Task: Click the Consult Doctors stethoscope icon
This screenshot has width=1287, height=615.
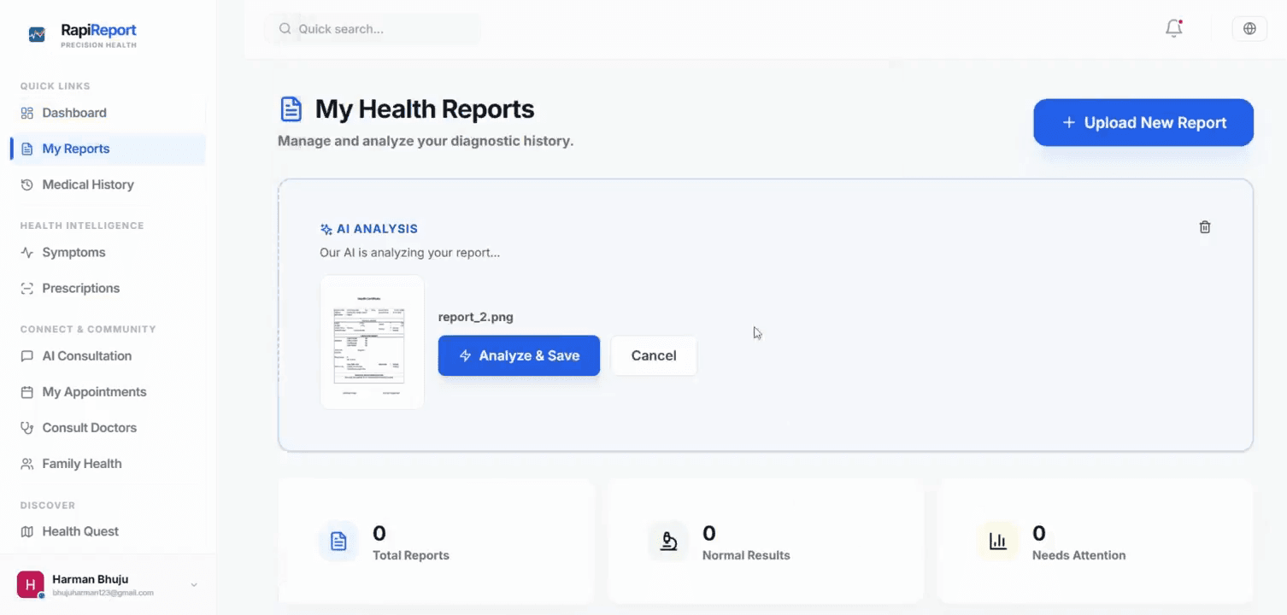Action: tap(26, 428)
